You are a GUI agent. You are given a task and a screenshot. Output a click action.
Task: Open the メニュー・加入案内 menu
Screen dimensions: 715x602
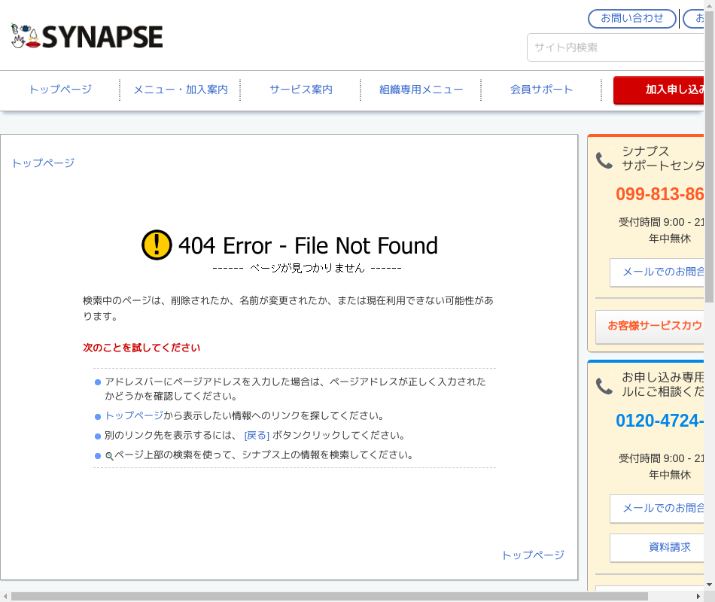181,90
